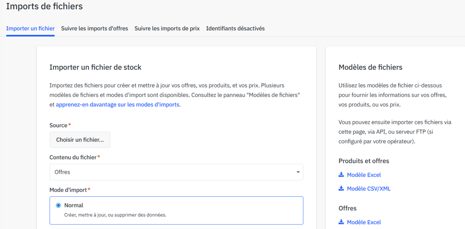The width and height of the screenshot is (465, 229).
Task: Switch to the Importer un fichier tab
Action: 30,28
